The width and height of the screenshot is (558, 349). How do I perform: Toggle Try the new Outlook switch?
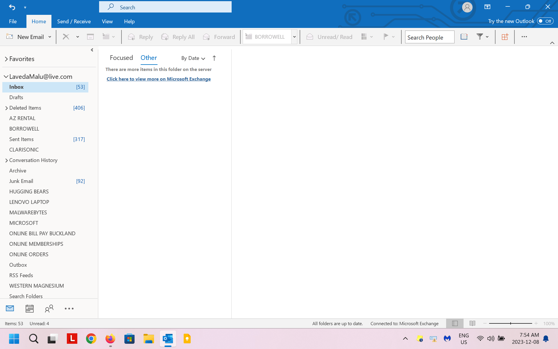point(545,21)
